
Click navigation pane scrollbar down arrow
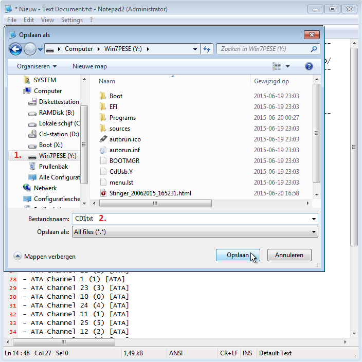pyautogui.click(x=84, y=204)
